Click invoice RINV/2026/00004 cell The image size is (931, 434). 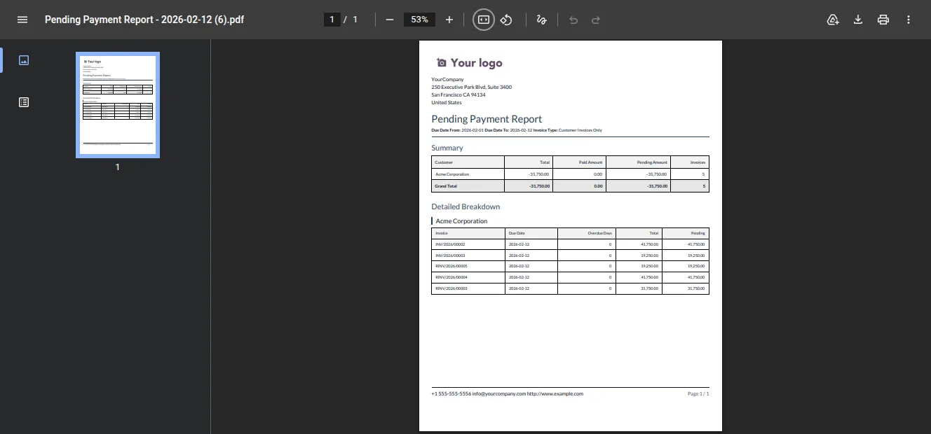click(x=468, y=277)
